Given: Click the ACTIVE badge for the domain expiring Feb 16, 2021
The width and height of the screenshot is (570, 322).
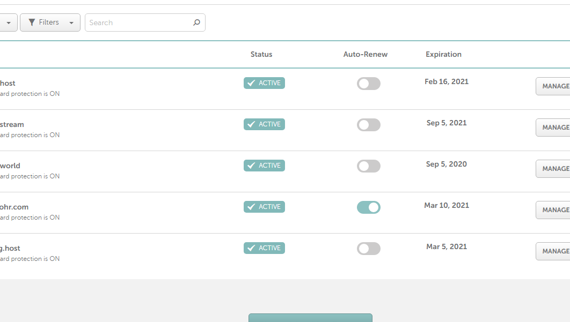Looking at the screenshot, I should (264, 83).
